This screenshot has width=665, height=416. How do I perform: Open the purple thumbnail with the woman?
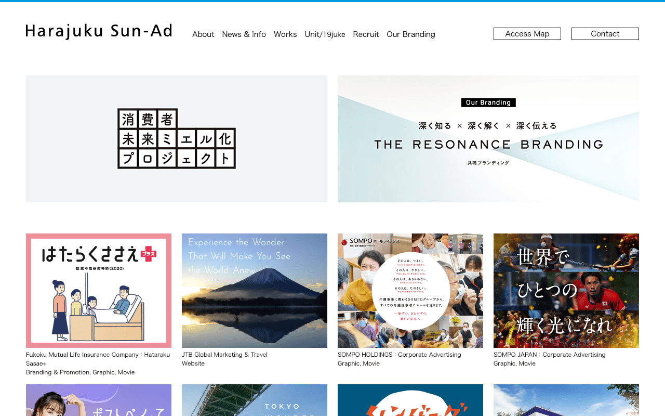[99, 400]
